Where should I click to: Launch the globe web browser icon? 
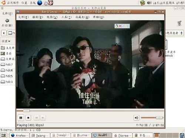pos(40,3)
